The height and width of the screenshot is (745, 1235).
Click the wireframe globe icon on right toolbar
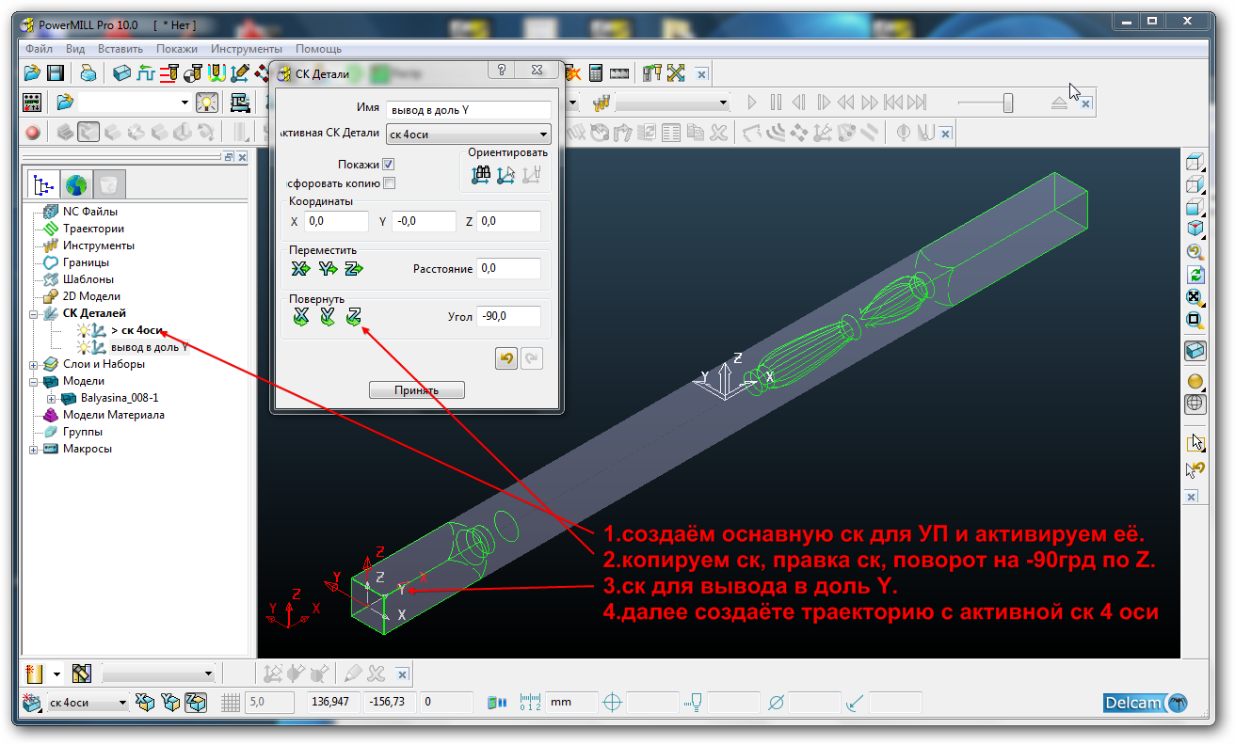pyautogui.click(x=1195, y=404)
